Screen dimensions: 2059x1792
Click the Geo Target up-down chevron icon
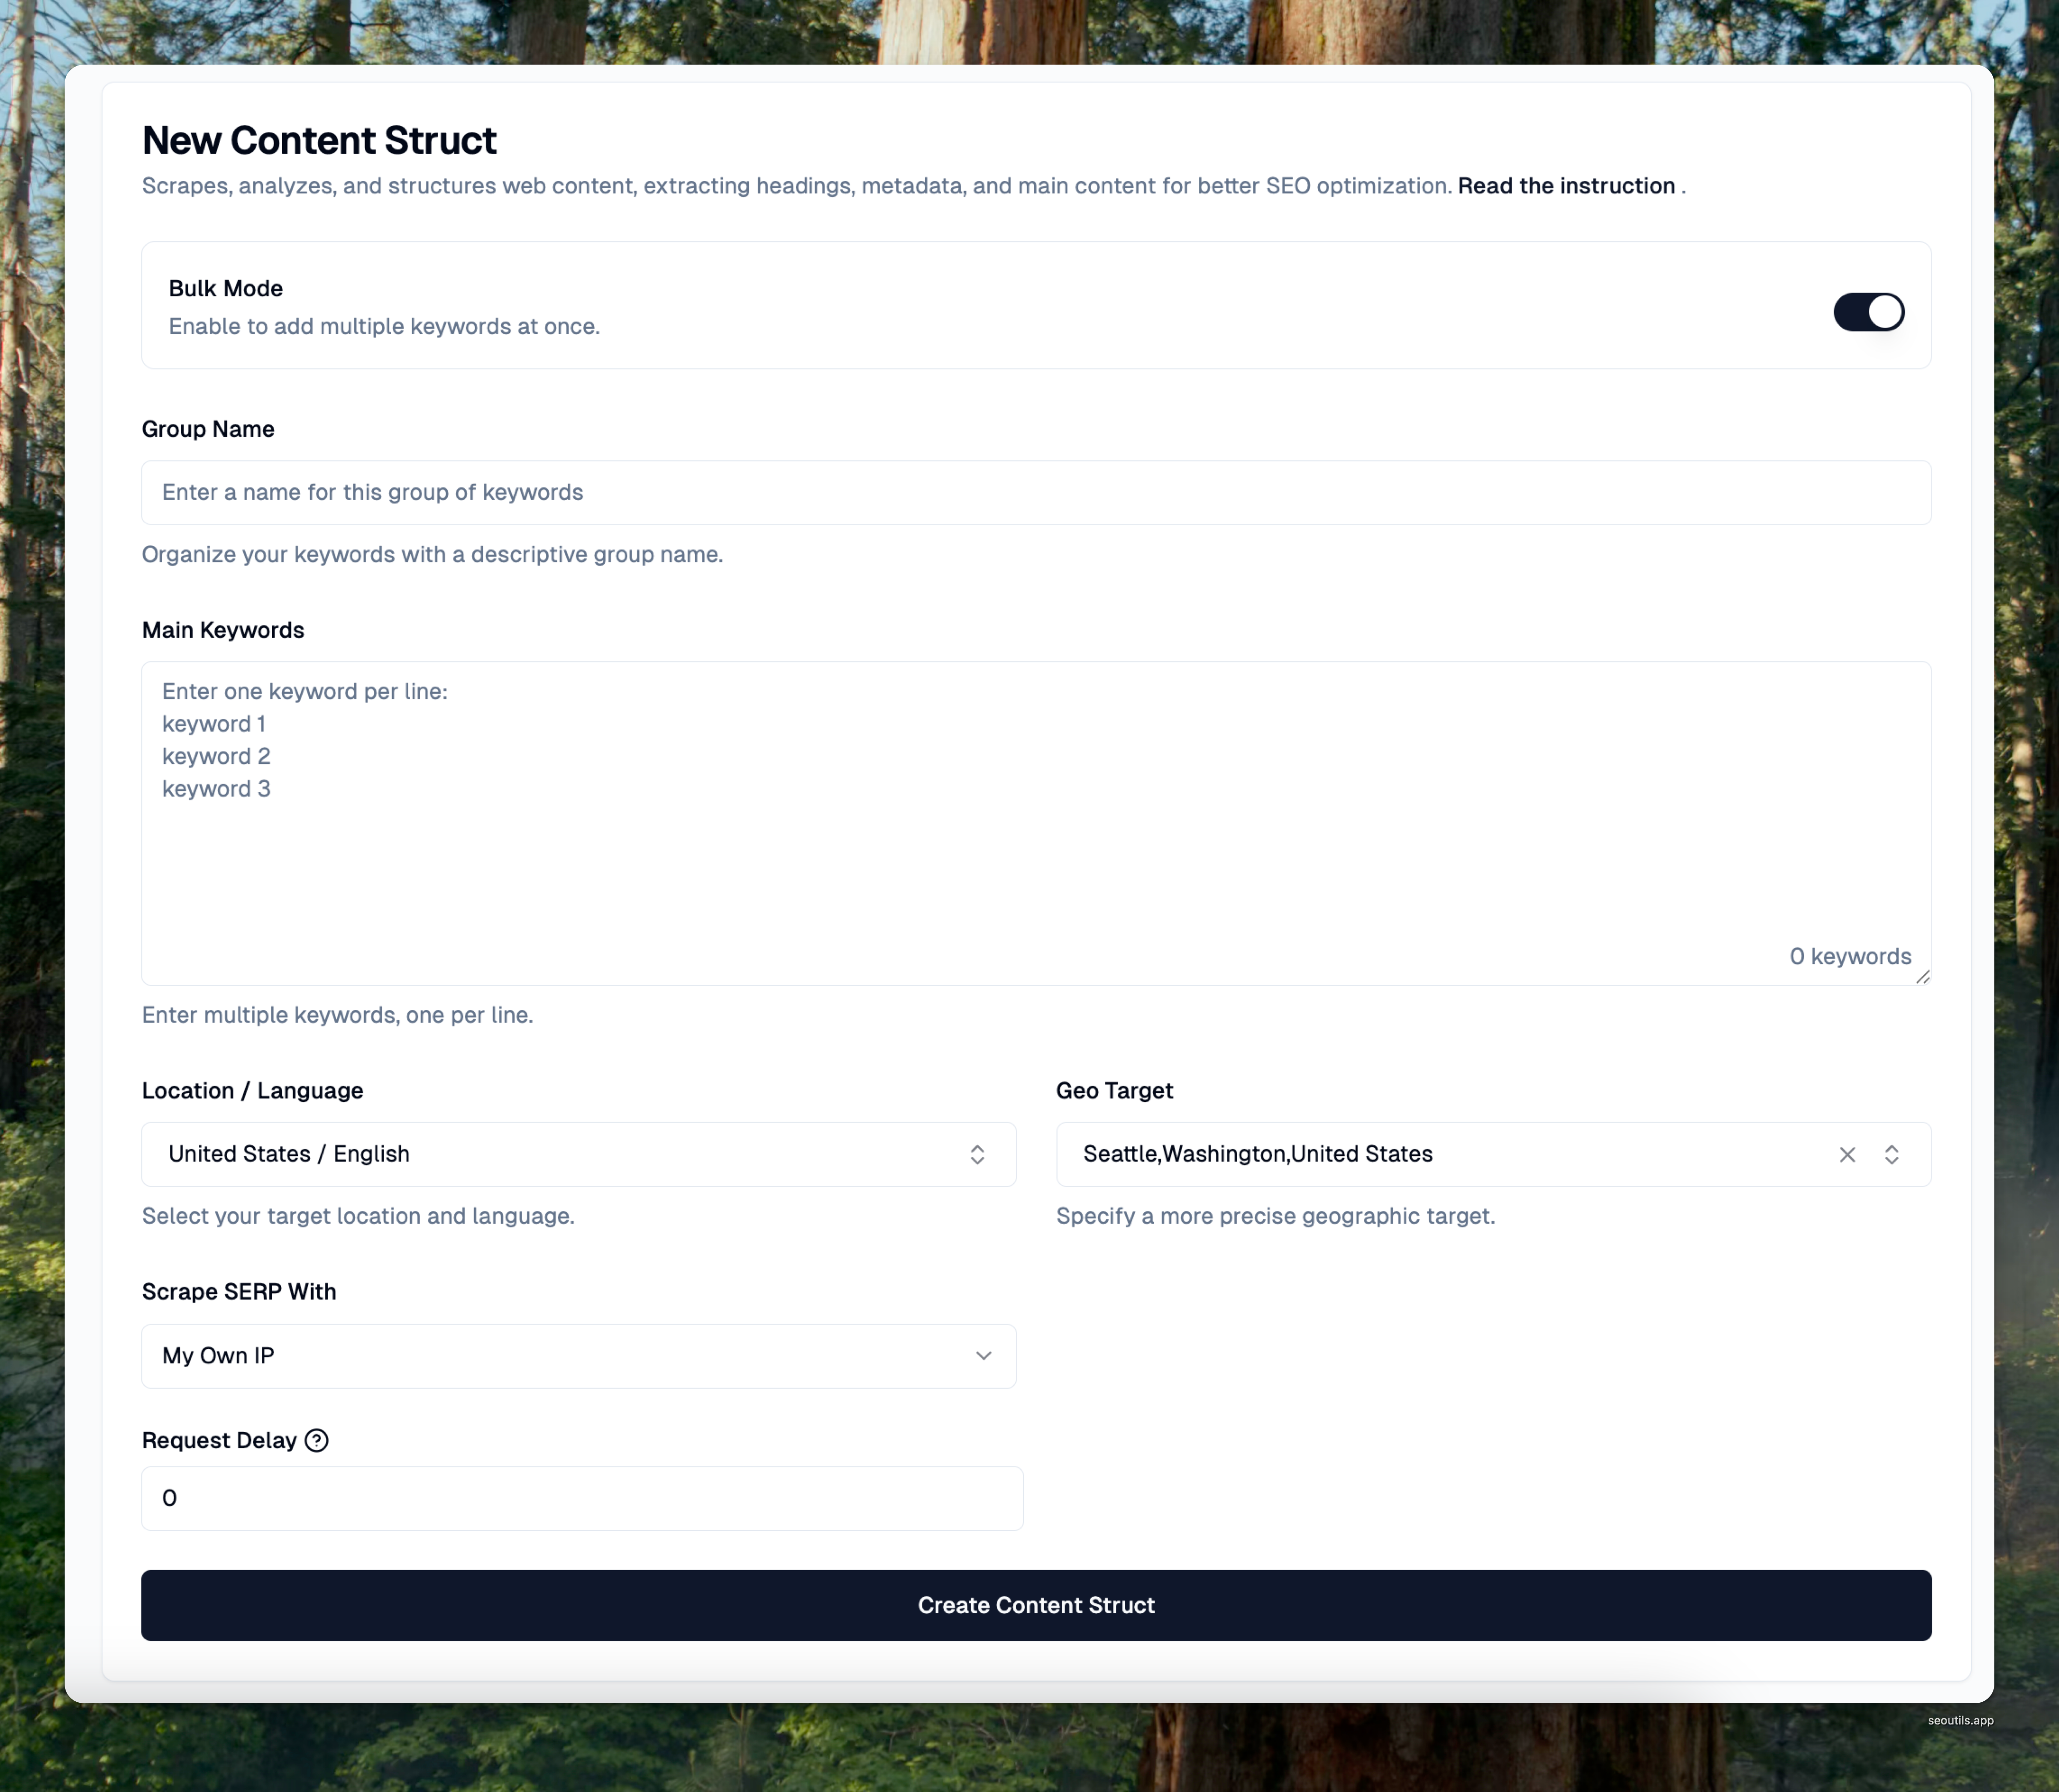[1891, 1154]
